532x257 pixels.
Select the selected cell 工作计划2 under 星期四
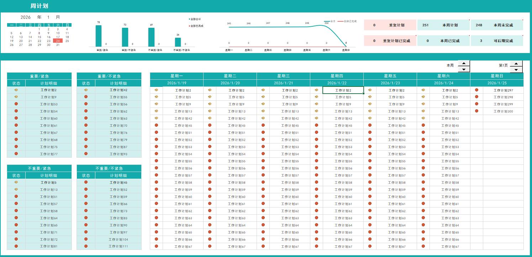343,90
